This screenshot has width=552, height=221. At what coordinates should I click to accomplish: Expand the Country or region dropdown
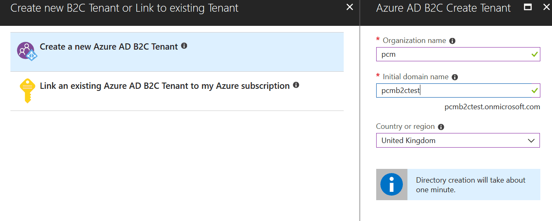(458, 141)
